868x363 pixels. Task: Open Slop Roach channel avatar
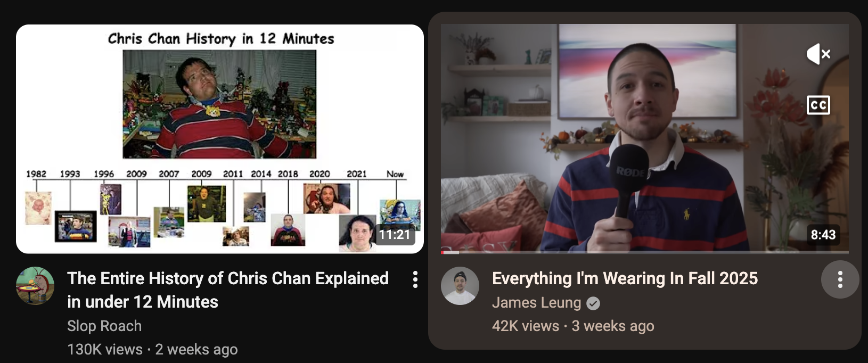35,286
